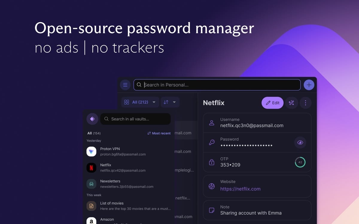Click the grid icon in All (212) filter
359x224 pixels.
tap(127, 102)
